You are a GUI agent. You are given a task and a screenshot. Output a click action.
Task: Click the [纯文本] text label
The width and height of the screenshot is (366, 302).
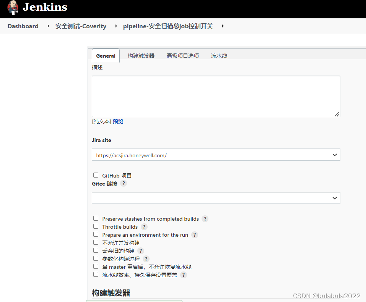pyautogui.click(x=101, y=121)
